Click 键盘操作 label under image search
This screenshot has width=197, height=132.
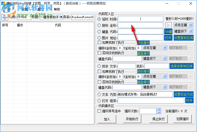[143, 53]
